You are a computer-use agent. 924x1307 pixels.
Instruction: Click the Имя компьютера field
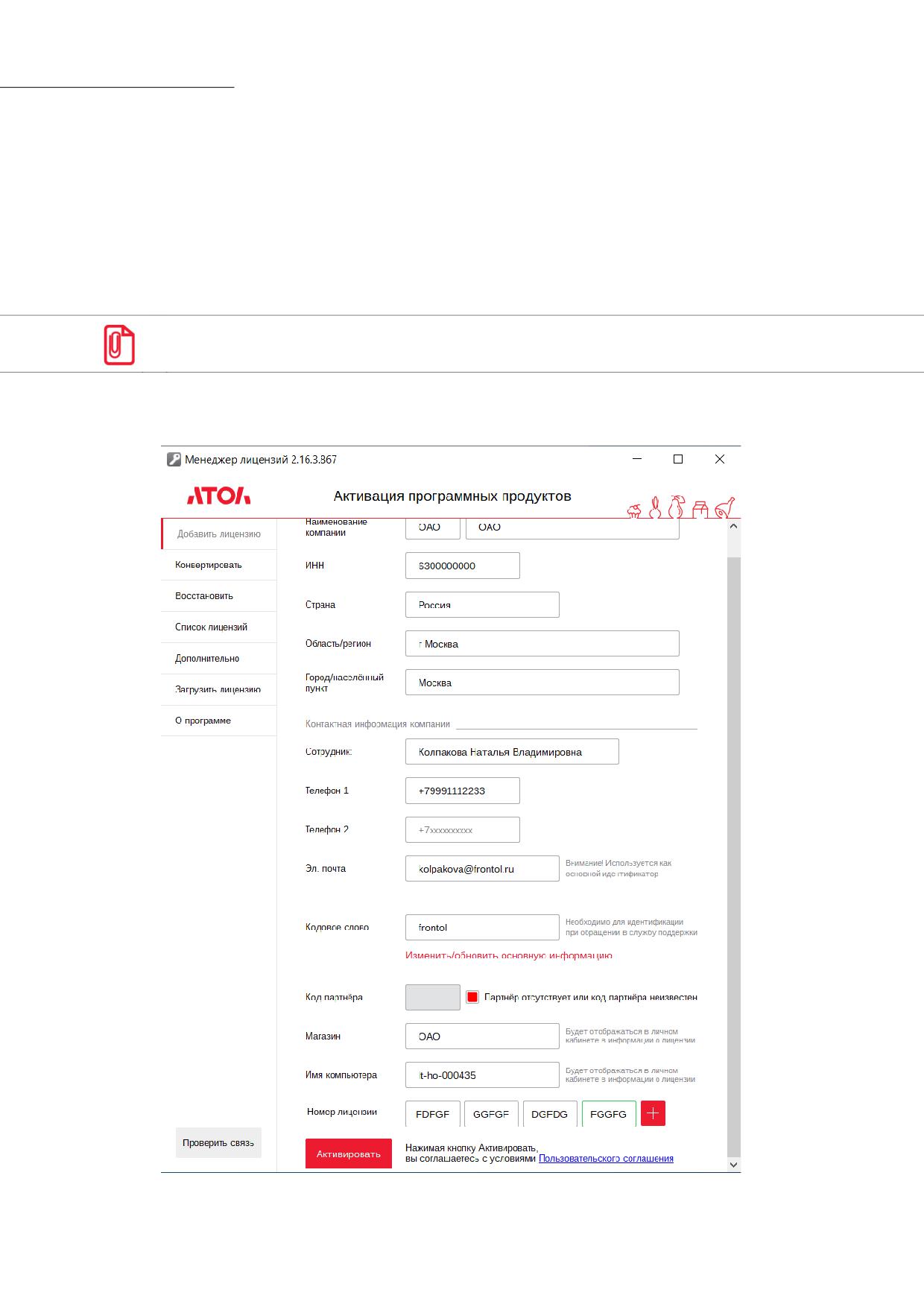click(x=482, y=1075)
